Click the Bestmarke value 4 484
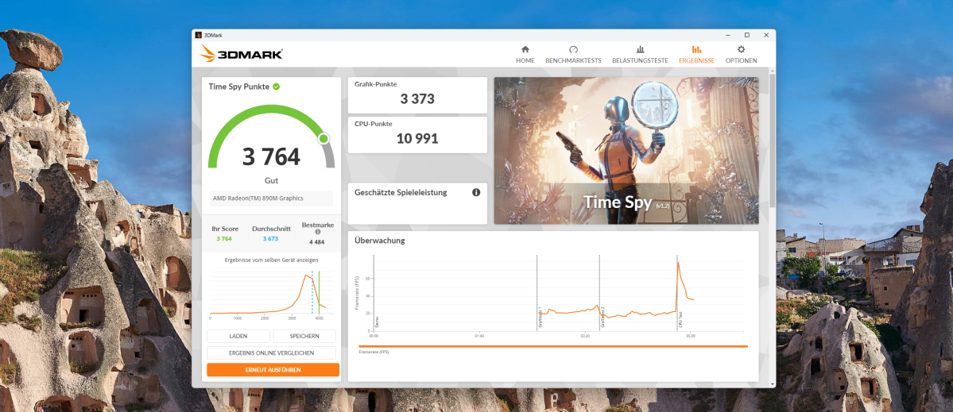953x412 pixels. tap(316, 242)
